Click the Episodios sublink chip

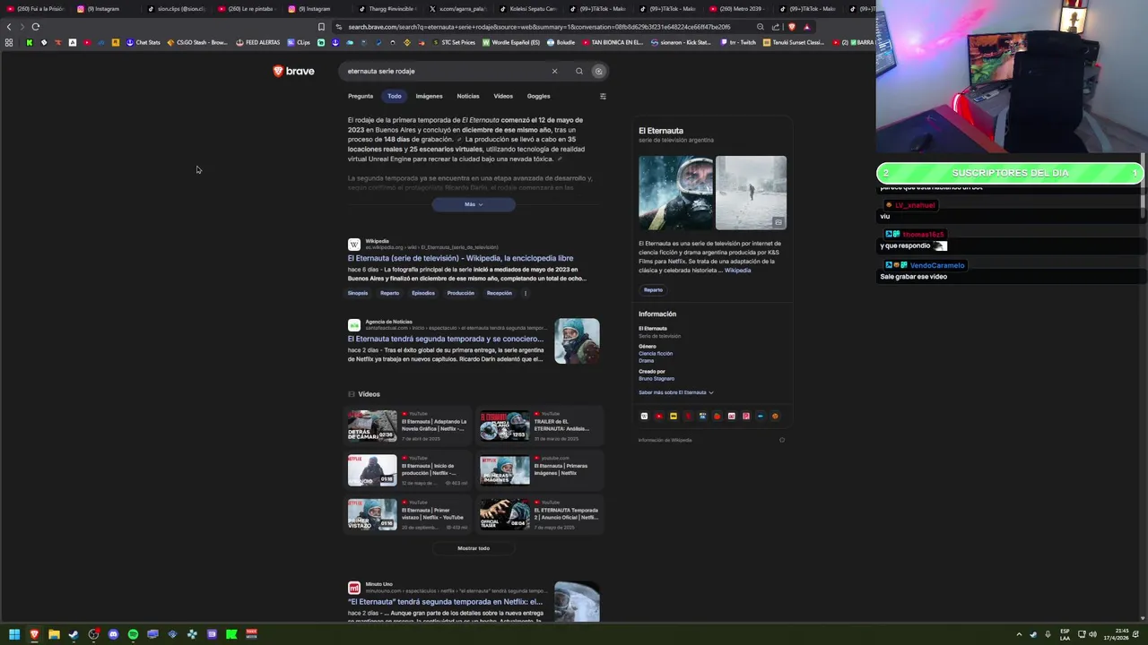(423, 293)
